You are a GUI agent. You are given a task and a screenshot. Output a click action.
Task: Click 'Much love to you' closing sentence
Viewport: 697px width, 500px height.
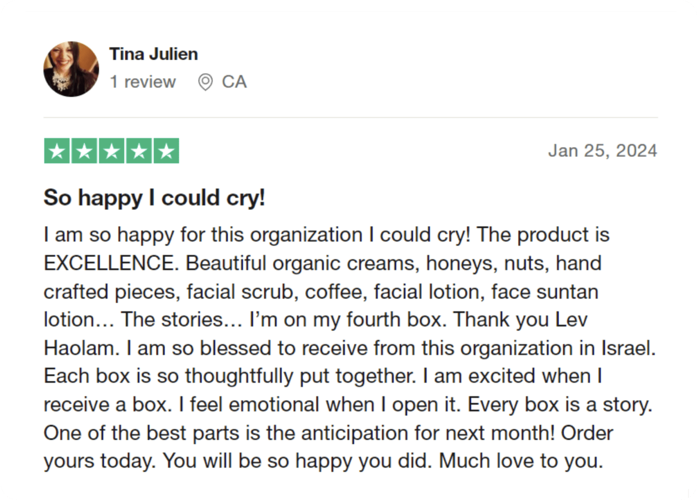[x=521, y=461]
